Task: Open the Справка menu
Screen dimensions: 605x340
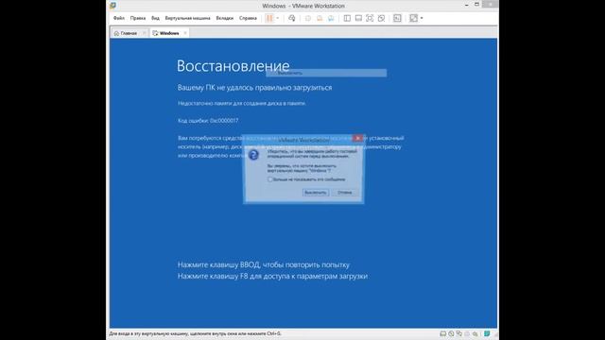Action: pyautogui.click(x=248, y=18)
